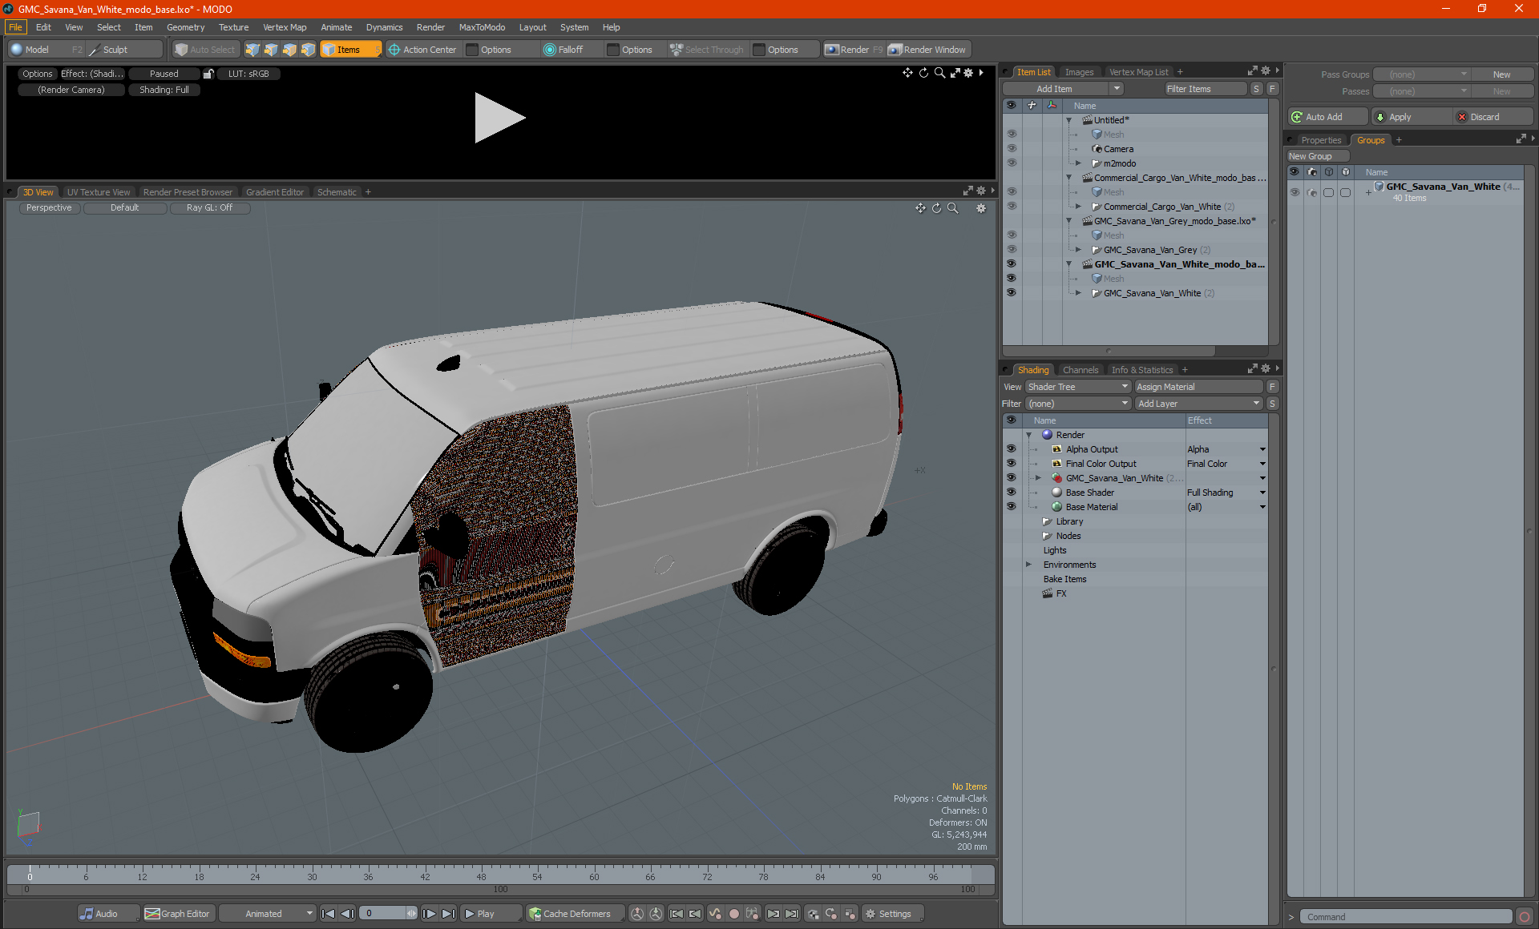The height and width of the screenshot is (929, 1539).
Task: Go to last frame
Action: pos(449,914)
